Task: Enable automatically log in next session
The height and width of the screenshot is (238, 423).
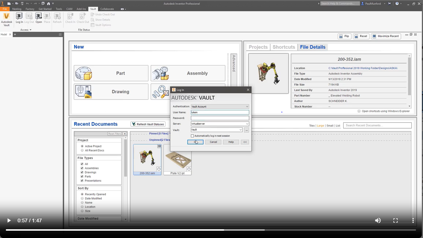Action: tap(193, 136)
